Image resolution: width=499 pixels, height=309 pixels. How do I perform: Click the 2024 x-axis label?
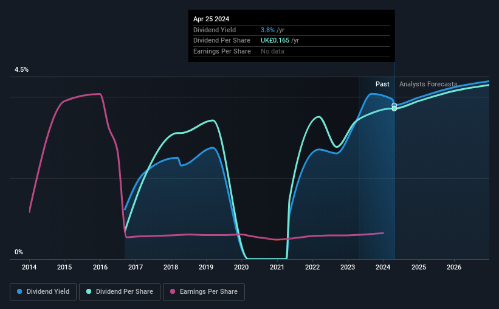pyautogui.click(x=383, y=267)
